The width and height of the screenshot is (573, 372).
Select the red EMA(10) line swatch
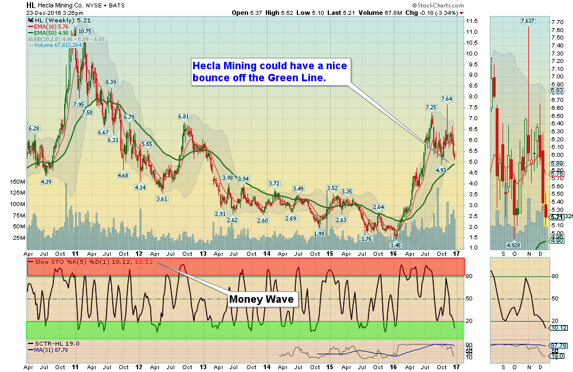coord(31,27)
